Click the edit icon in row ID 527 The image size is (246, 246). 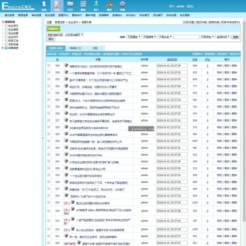click(x=67, y=120)
